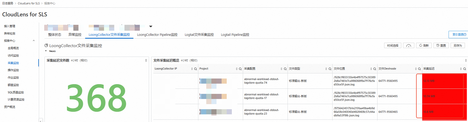Open the Logtail Pipeline监控 tab

[x=235, y=35]
